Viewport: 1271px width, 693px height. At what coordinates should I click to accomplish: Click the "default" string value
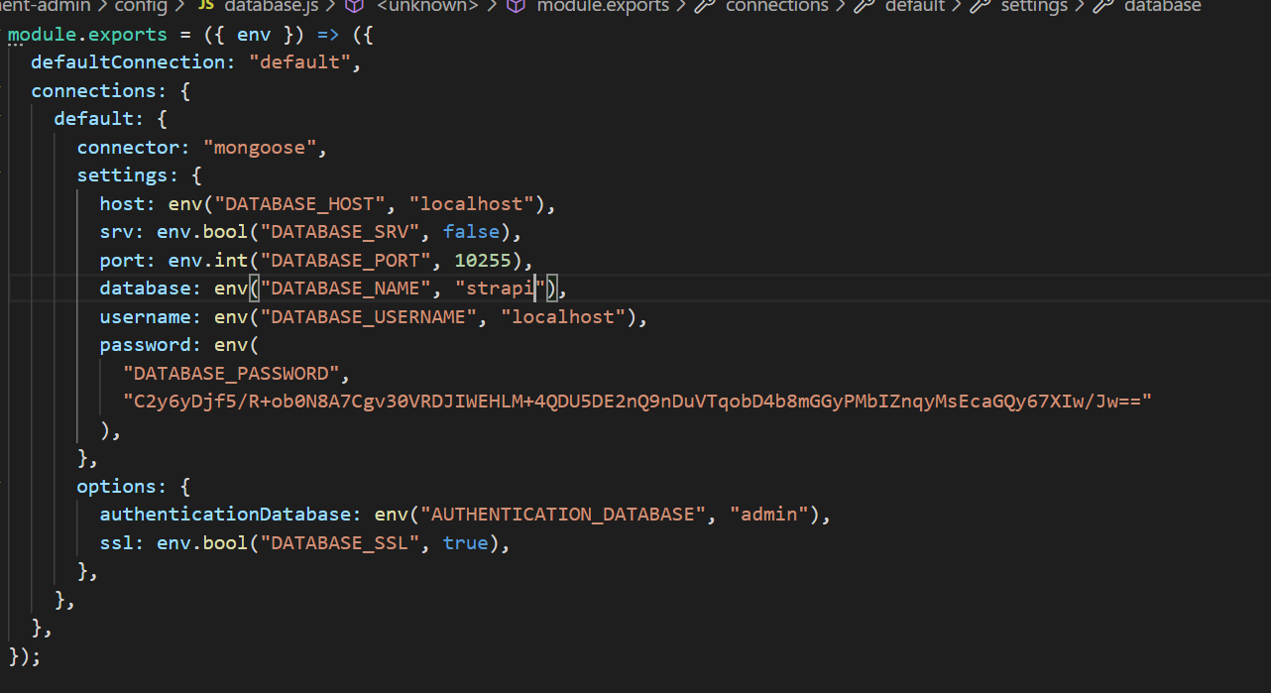299,61
